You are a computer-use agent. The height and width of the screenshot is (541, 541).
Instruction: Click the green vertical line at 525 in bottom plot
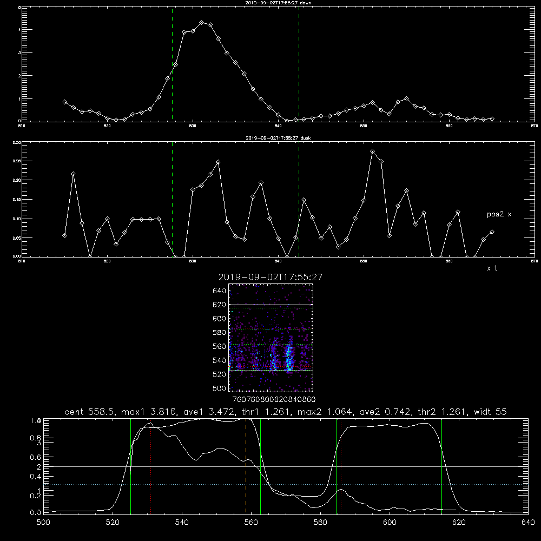point(130,466)
